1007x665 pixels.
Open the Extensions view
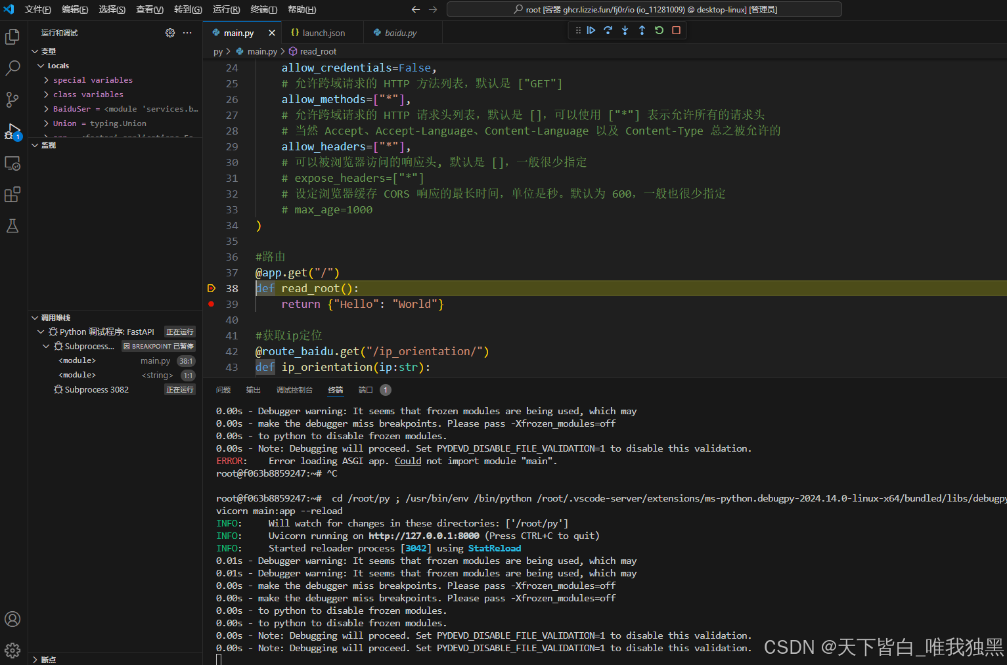coord(12,194)
